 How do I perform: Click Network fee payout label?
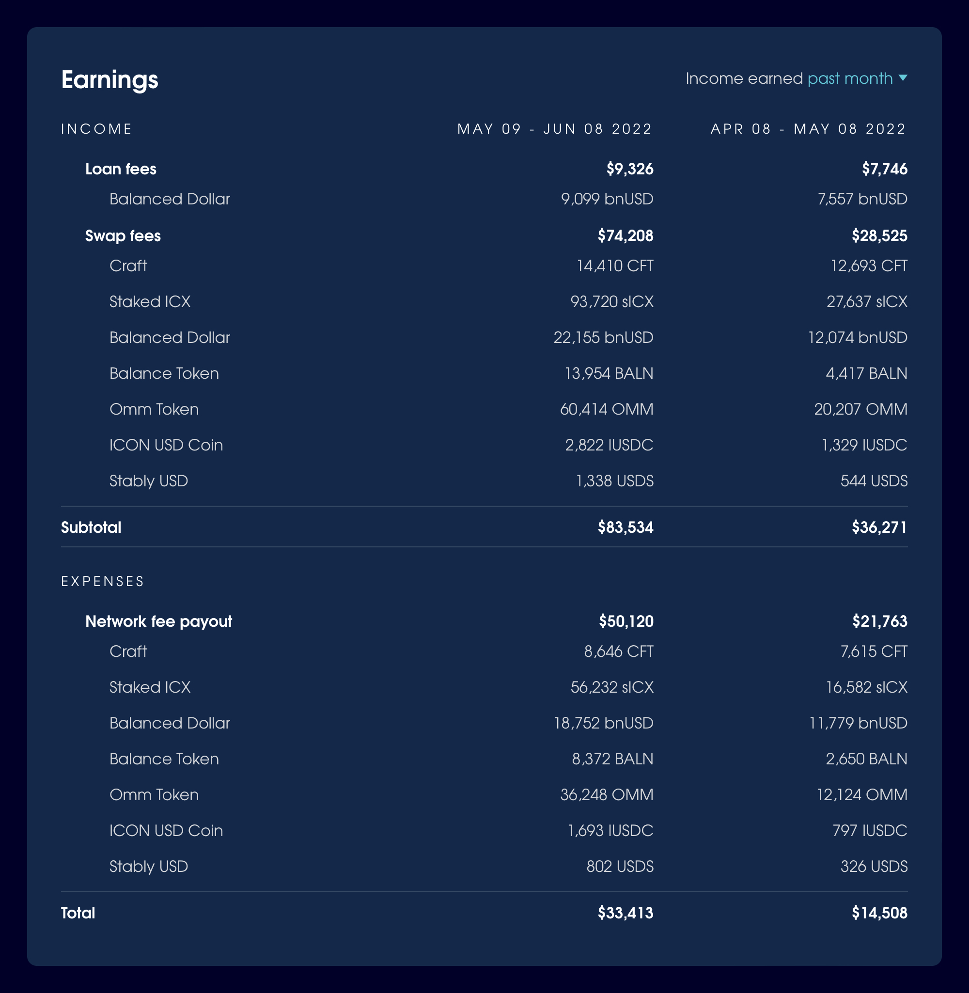pyautogui.click(x=158, y=621)
